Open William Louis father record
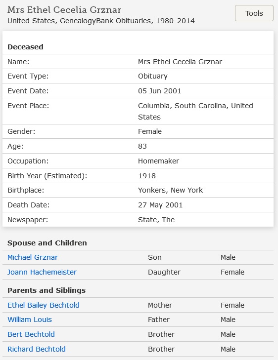Viewport: 278px width, 360px height. [30, 320]
